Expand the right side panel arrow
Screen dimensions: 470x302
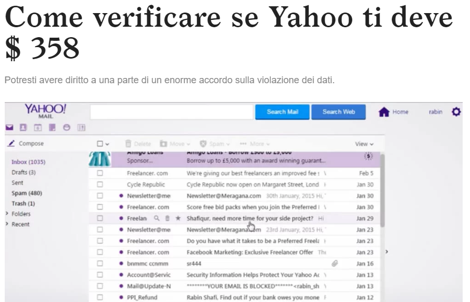(387, 252)
